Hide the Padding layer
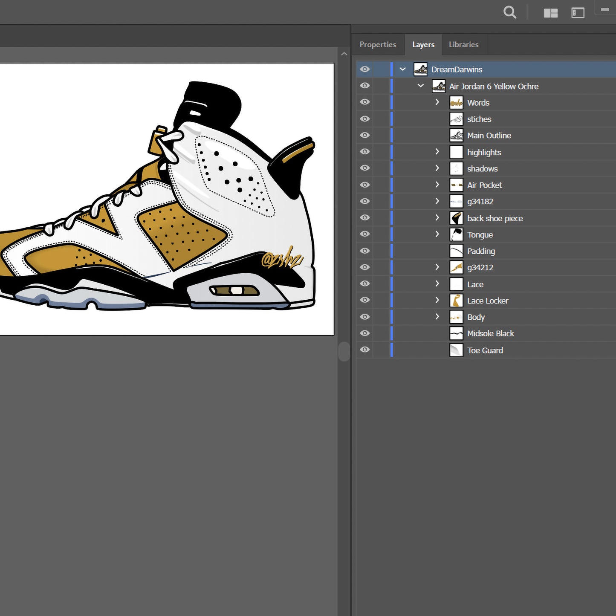This screenshot has height=616, width=616. [x=365, y=251]
